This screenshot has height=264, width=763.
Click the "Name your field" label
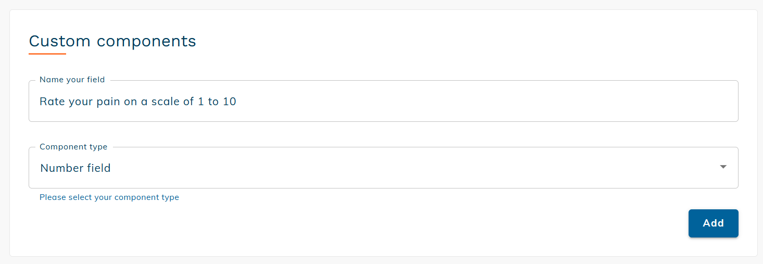[x=72, y=80]
